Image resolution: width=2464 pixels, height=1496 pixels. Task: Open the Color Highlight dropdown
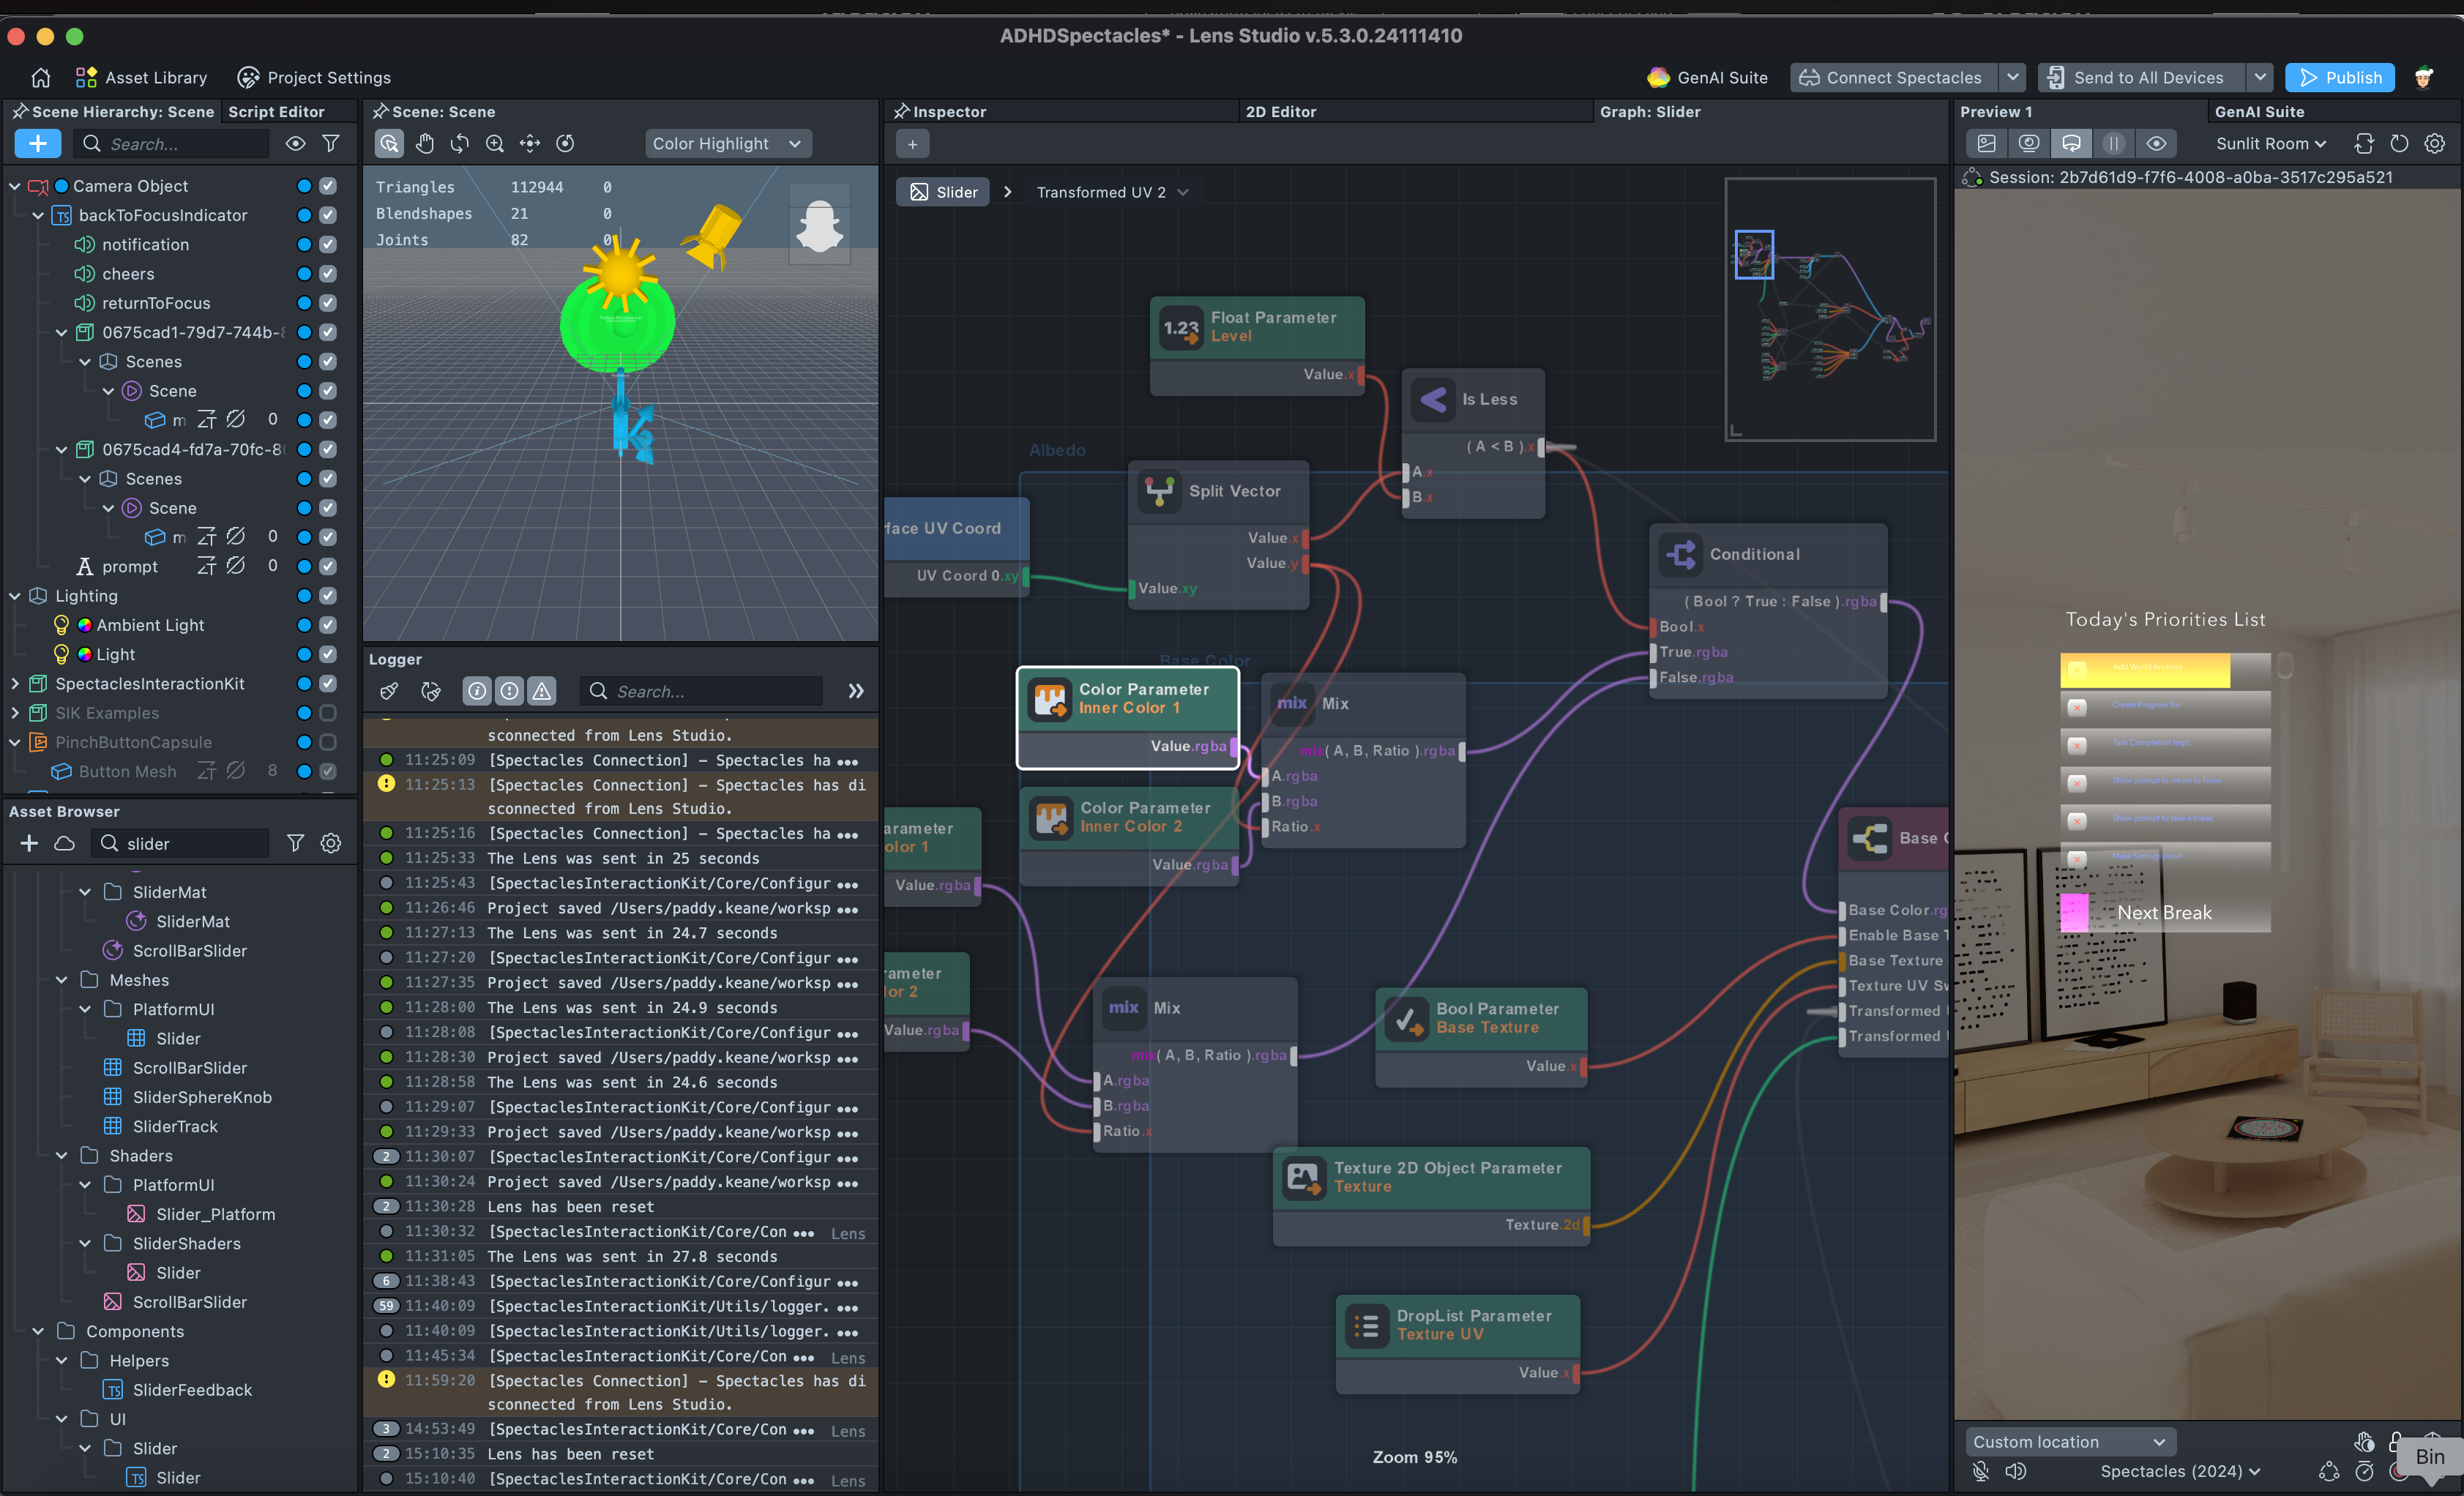pos(727,143)
